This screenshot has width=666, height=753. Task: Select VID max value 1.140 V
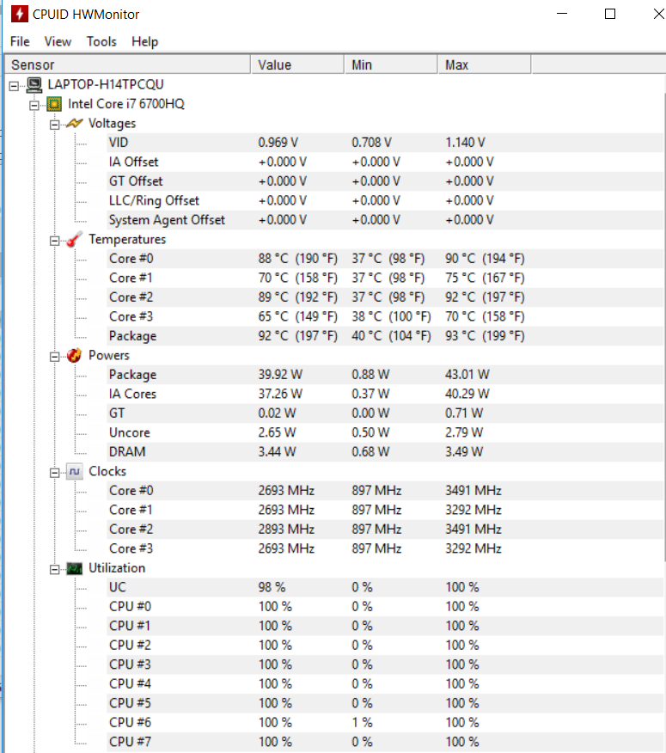coord(465,143)
